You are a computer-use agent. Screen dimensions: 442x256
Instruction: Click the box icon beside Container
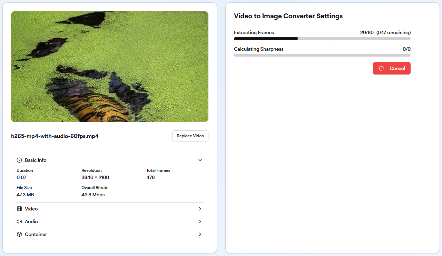click(19, 234)
